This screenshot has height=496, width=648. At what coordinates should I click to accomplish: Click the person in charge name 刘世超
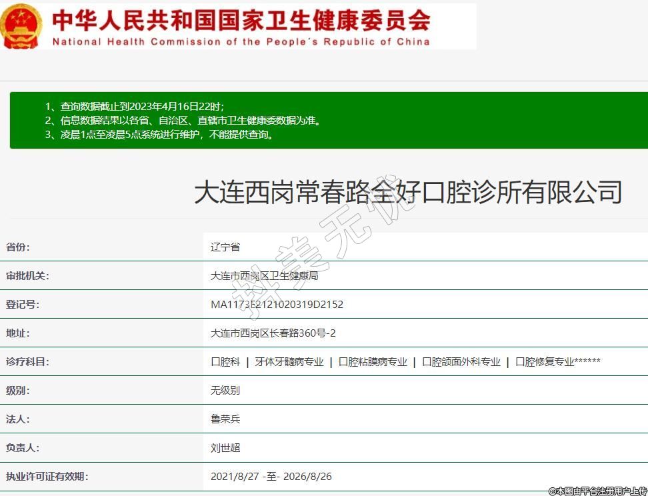click(225, 448)
